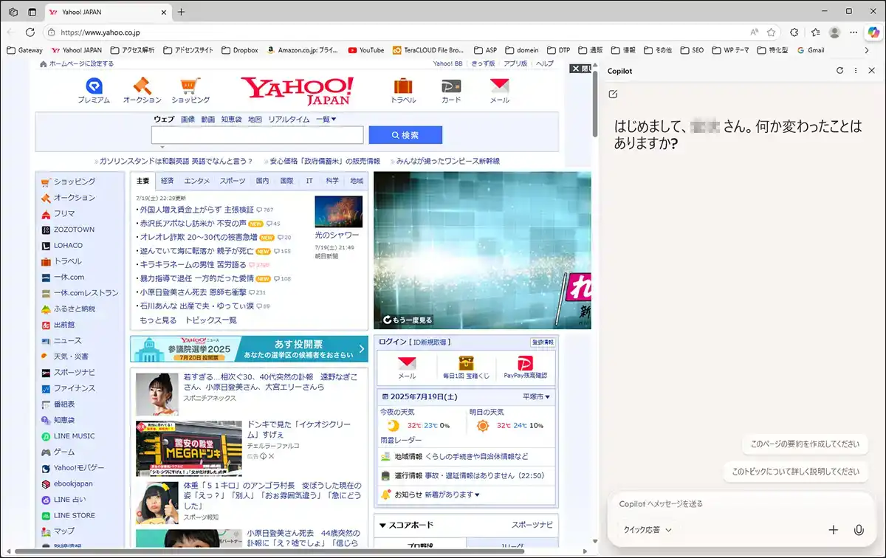Open the favorites list icon in toolbar
The height and width of the screenshot is (558, 886).
815,32
